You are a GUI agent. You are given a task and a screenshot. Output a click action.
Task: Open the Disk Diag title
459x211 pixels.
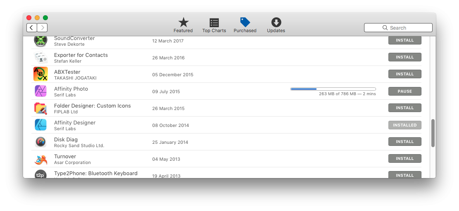pos(66,139)
